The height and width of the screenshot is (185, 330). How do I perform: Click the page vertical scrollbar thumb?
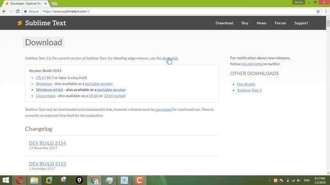click(328, 23)
